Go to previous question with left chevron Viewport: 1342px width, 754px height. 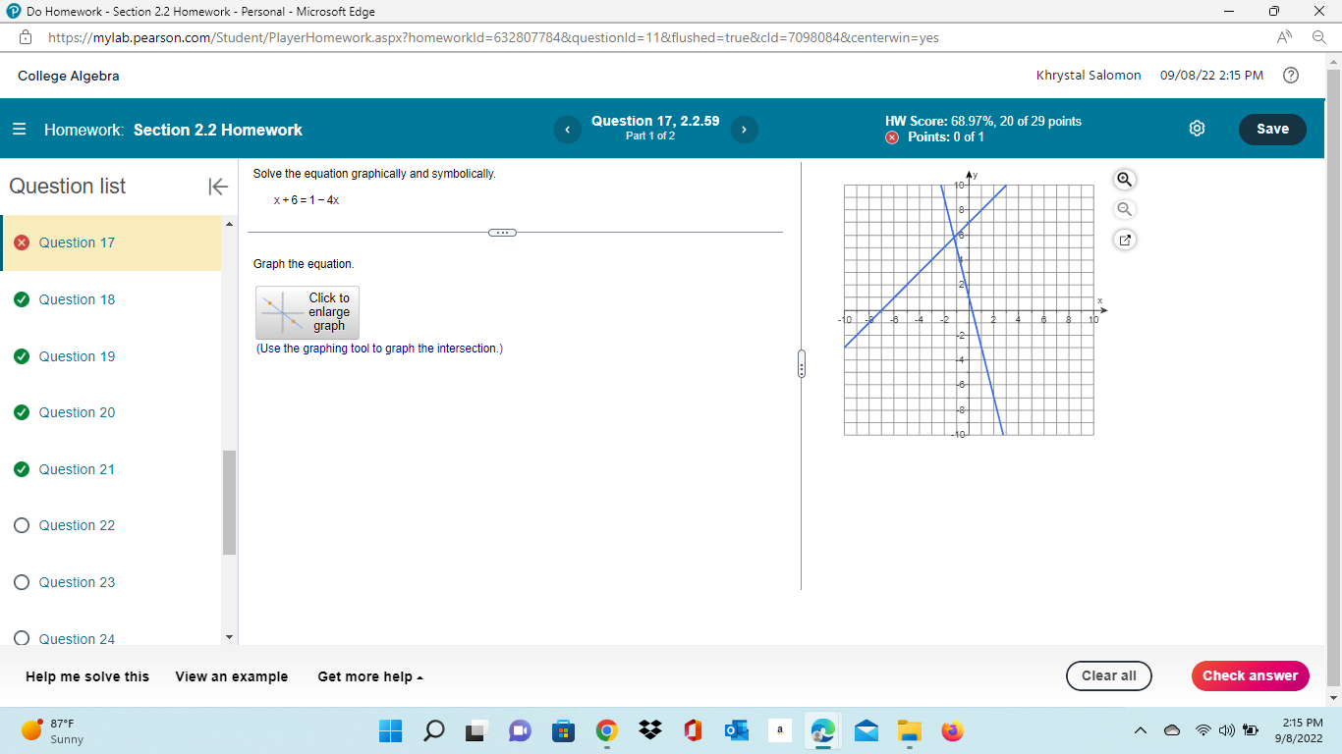pyautogui.click(x=567, y=129)
